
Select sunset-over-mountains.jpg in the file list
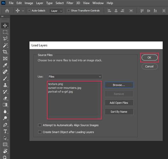[65, 88]
